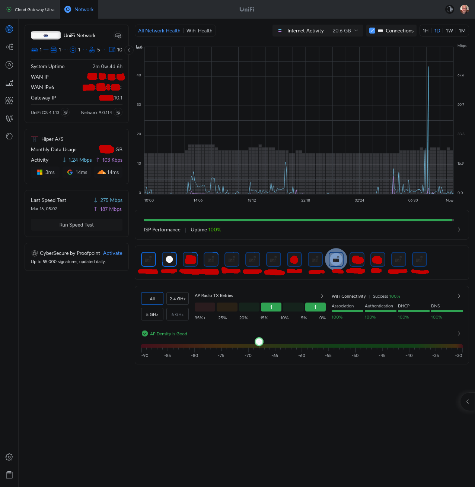Image resolution: width=475 pixels, height=487 pixels.
Task: Collapse the device summary with the chevron
Action: pyautogui.click(x=129, y=50)
